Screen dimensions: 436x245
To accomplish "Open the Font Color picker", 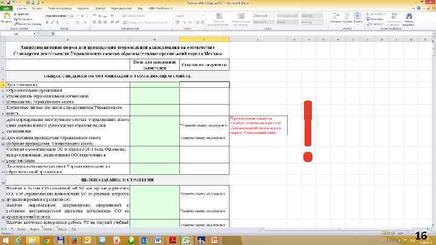I will click(x=85, y=22).
